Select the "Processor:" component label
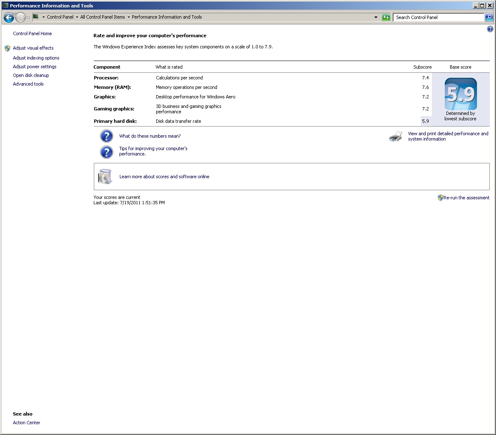 [x=106, y=78]
